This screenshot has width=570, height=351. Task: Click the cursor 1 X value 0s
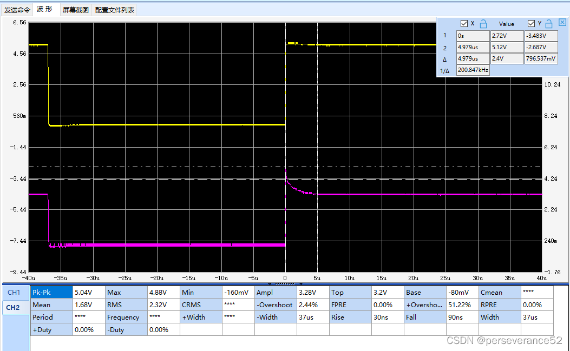pyautogui.click(x=473, y=36)
